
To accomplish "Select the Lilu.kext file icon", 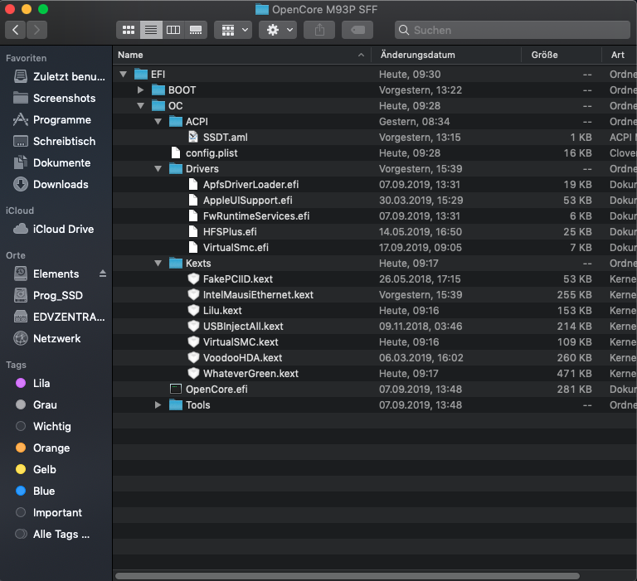I will click(194, 310).
